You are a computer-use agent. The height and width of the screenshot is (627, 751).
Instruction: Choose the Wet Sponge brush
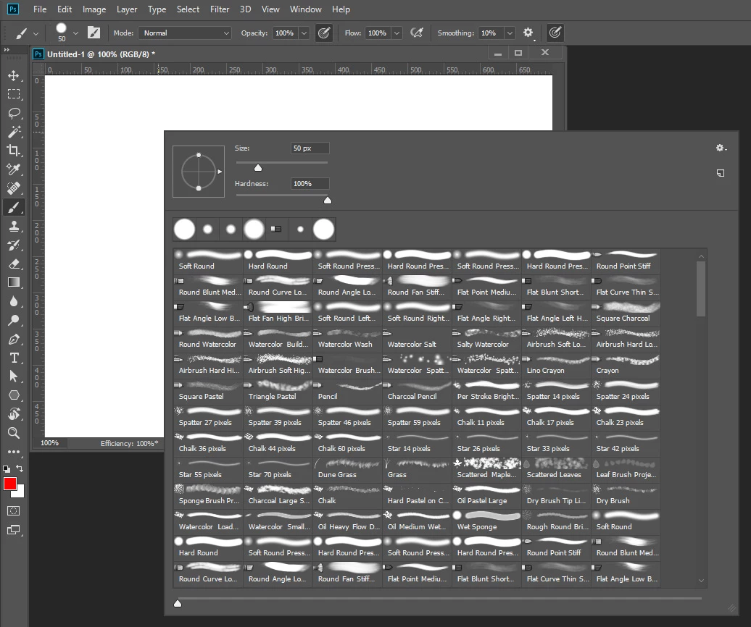point(486,522)
